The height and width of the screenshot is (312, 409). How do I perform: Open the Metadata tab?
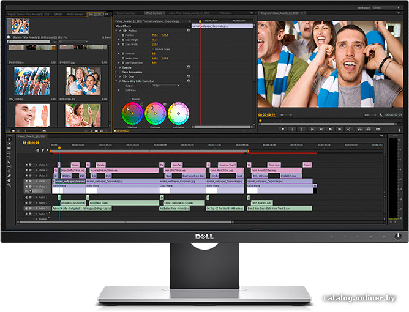225,13
